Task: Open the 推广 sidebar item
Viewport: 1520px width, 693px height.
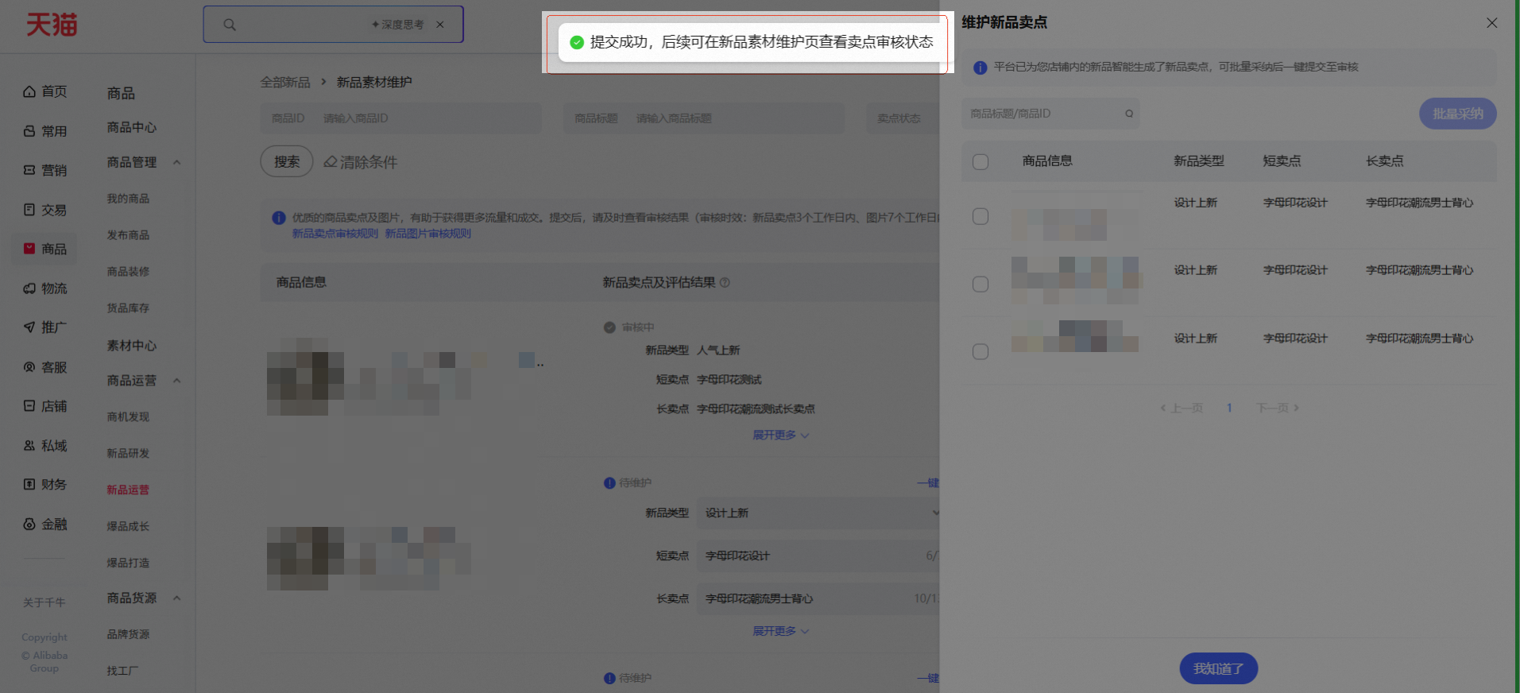Action: click(45, 327)
